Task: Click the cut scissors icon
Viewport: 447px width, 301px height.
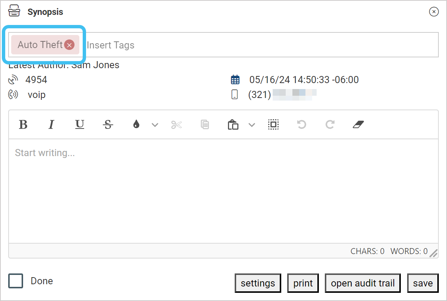Action: 177,124
